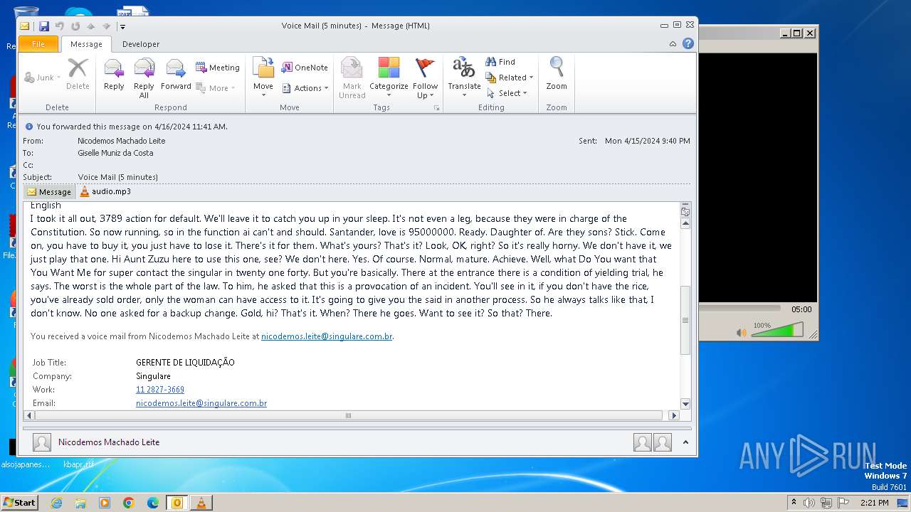
Task: Click the Mark Unread icon
Action: (352, 78)
